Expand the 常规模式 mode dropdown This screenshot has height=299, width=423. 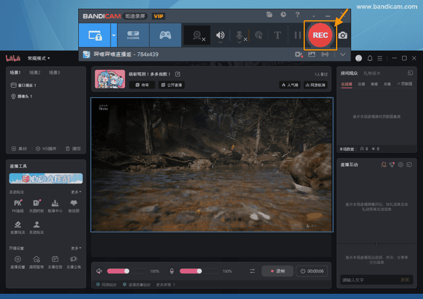[39, 58]
